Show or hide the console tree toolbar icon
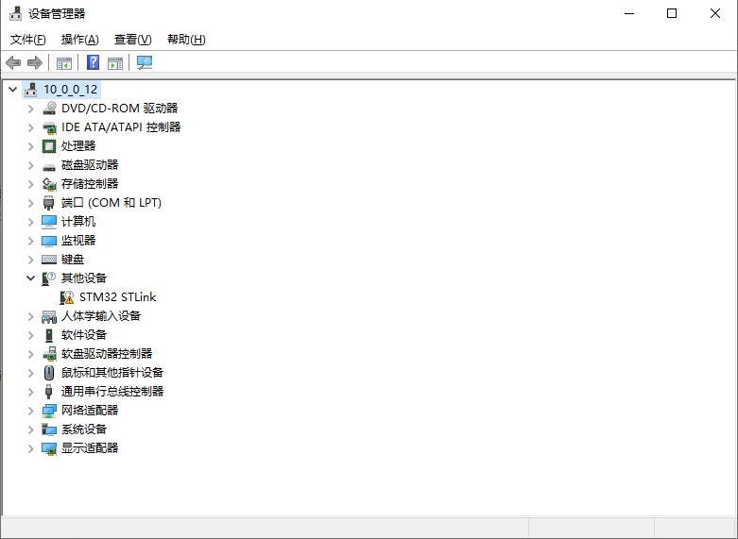Viewport: 738px width, 539px height. pos(64,63)
